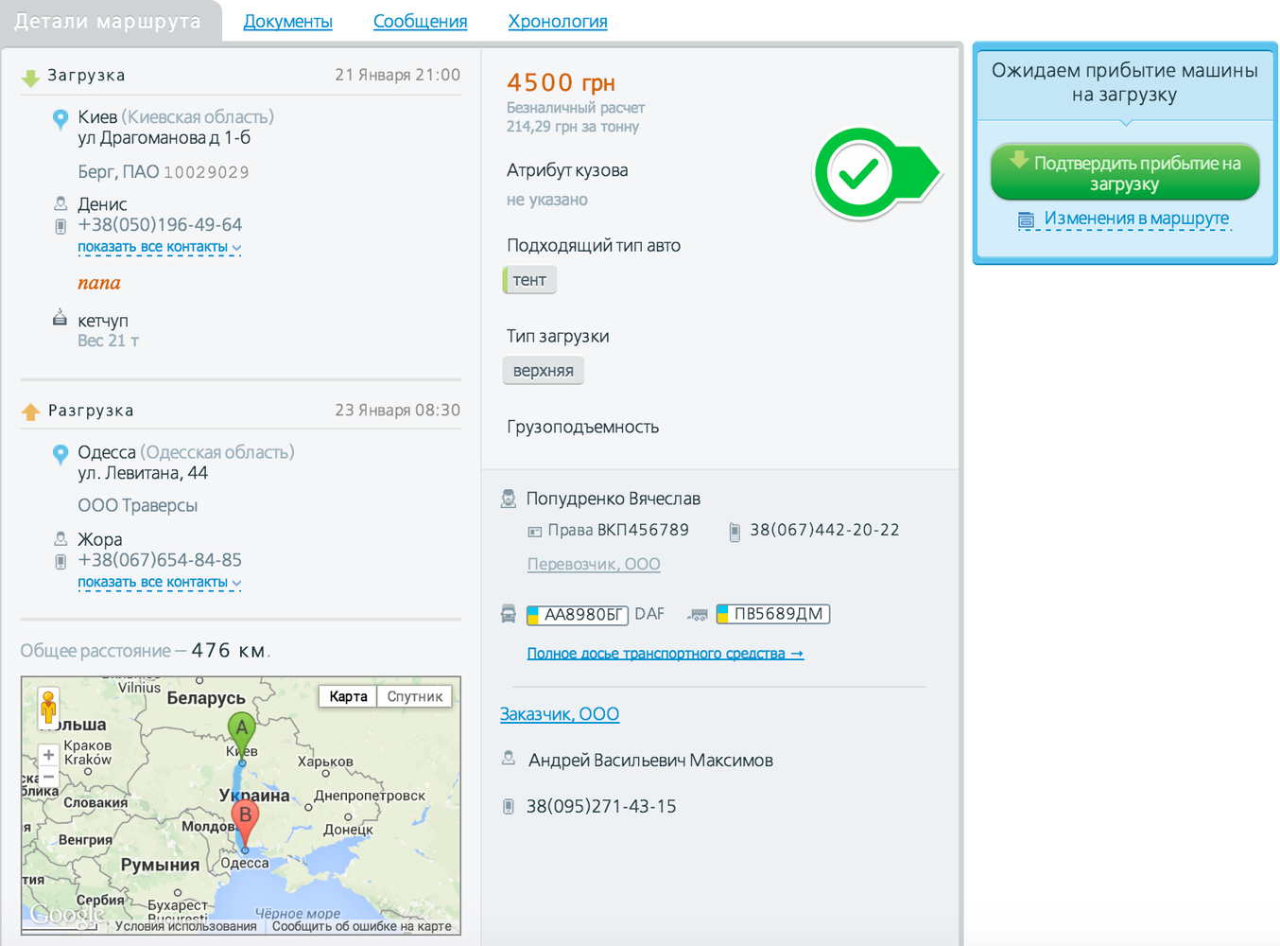The width and height of the screenshot is (1280, 946).
Task: Expand loading contacts via показать все контакты
Action: 160,248
